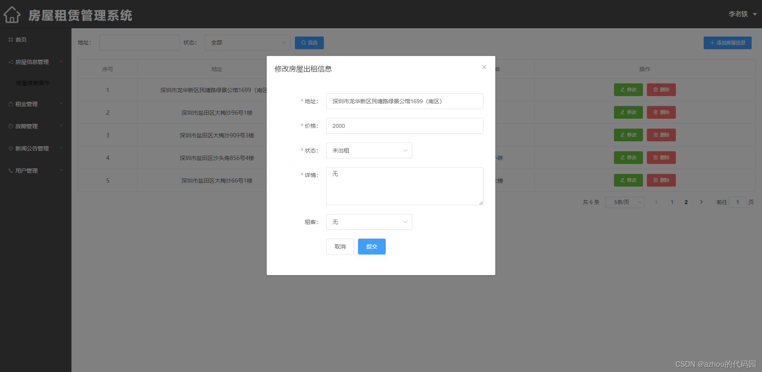Expand the 租金管理 menu chevron

[61, 104]
